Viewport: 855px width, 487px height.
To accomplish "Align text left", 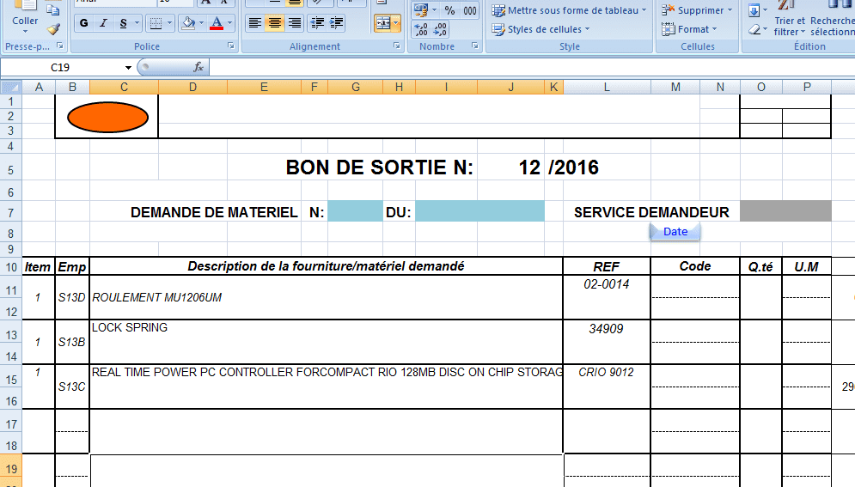I will [254, 23].
